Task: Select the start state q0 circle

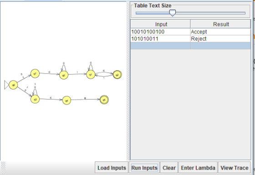Action: pos(13,85)
